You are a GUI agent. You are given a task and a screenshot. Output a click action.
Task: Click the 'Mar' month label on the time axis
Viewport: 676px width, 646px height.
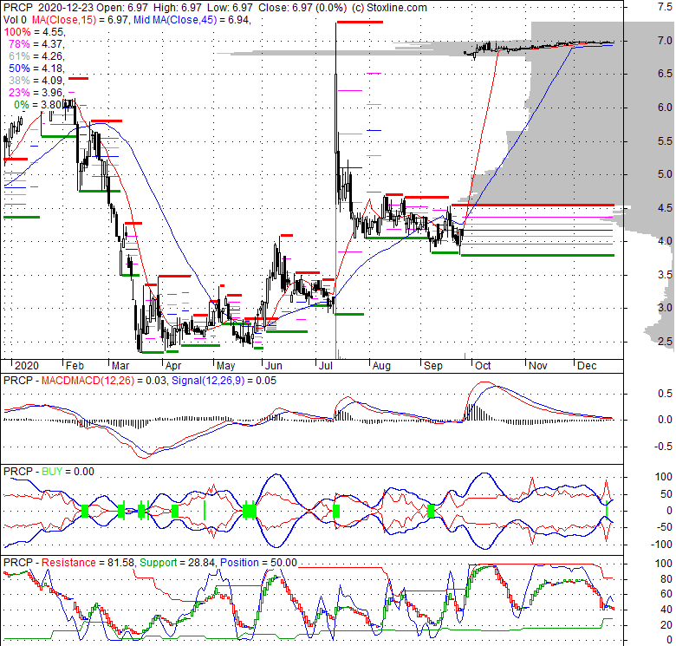click(x=120, y=366)
